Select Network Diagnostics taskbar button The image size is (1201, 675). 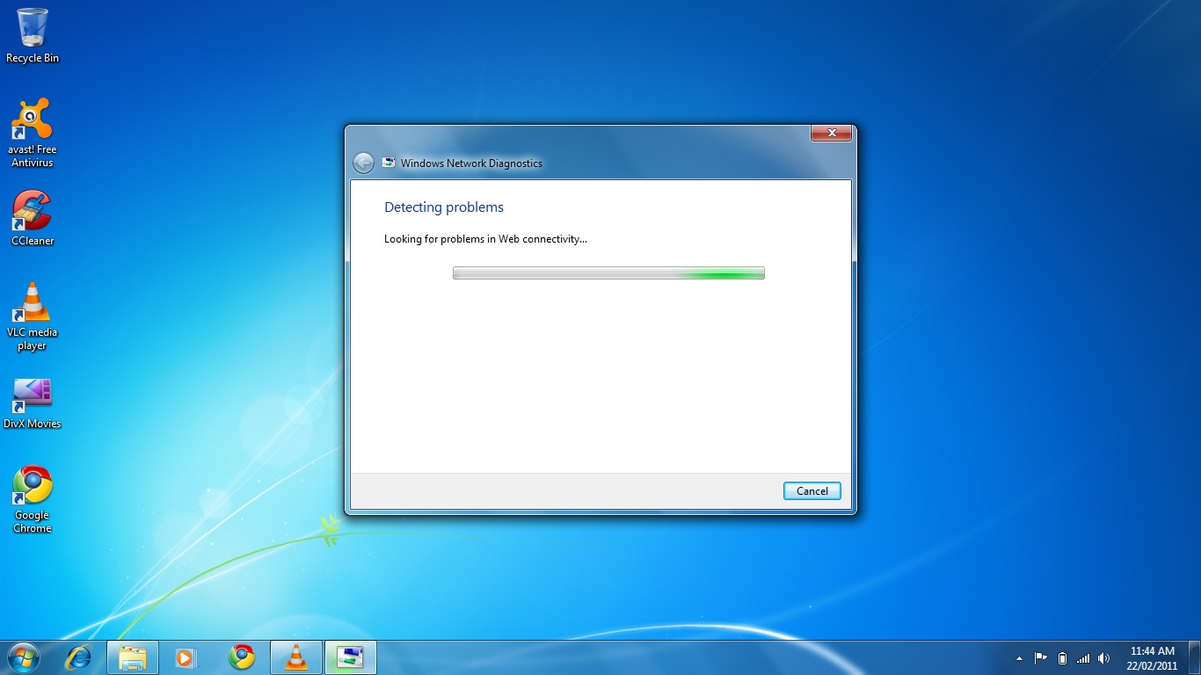click(351, 657)
